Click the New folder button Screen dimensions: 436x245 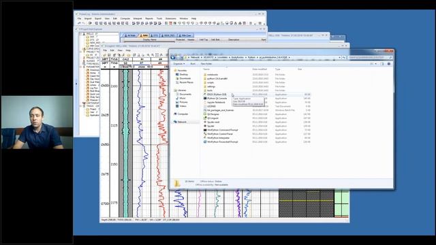(x=206, y=63)
